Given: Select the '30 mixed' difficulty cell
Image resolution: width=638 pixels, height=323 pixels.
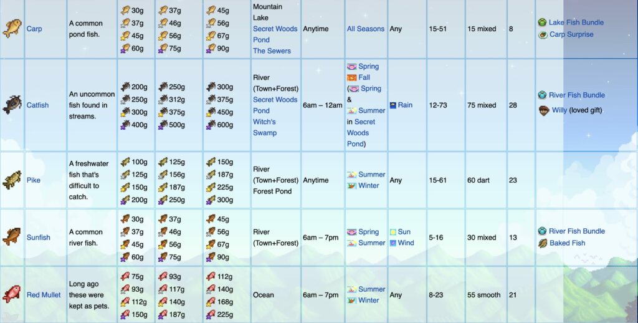Looking at the screenshot, I should (482, 238).
